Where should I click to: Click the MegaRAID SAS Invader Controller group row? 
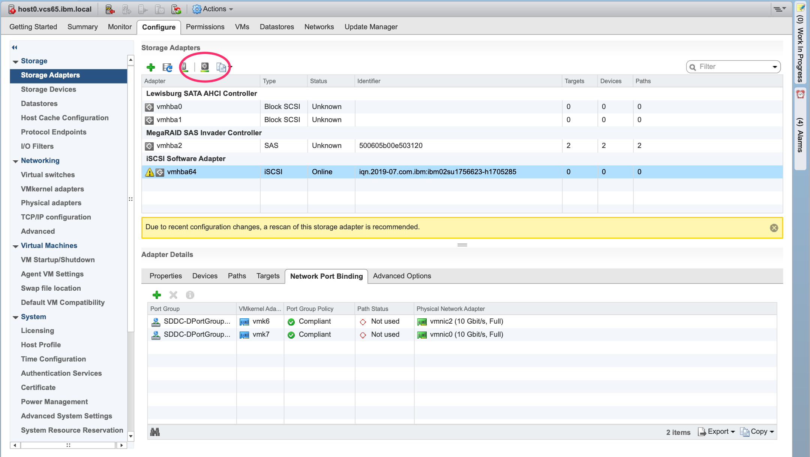[x=462, y=133]
